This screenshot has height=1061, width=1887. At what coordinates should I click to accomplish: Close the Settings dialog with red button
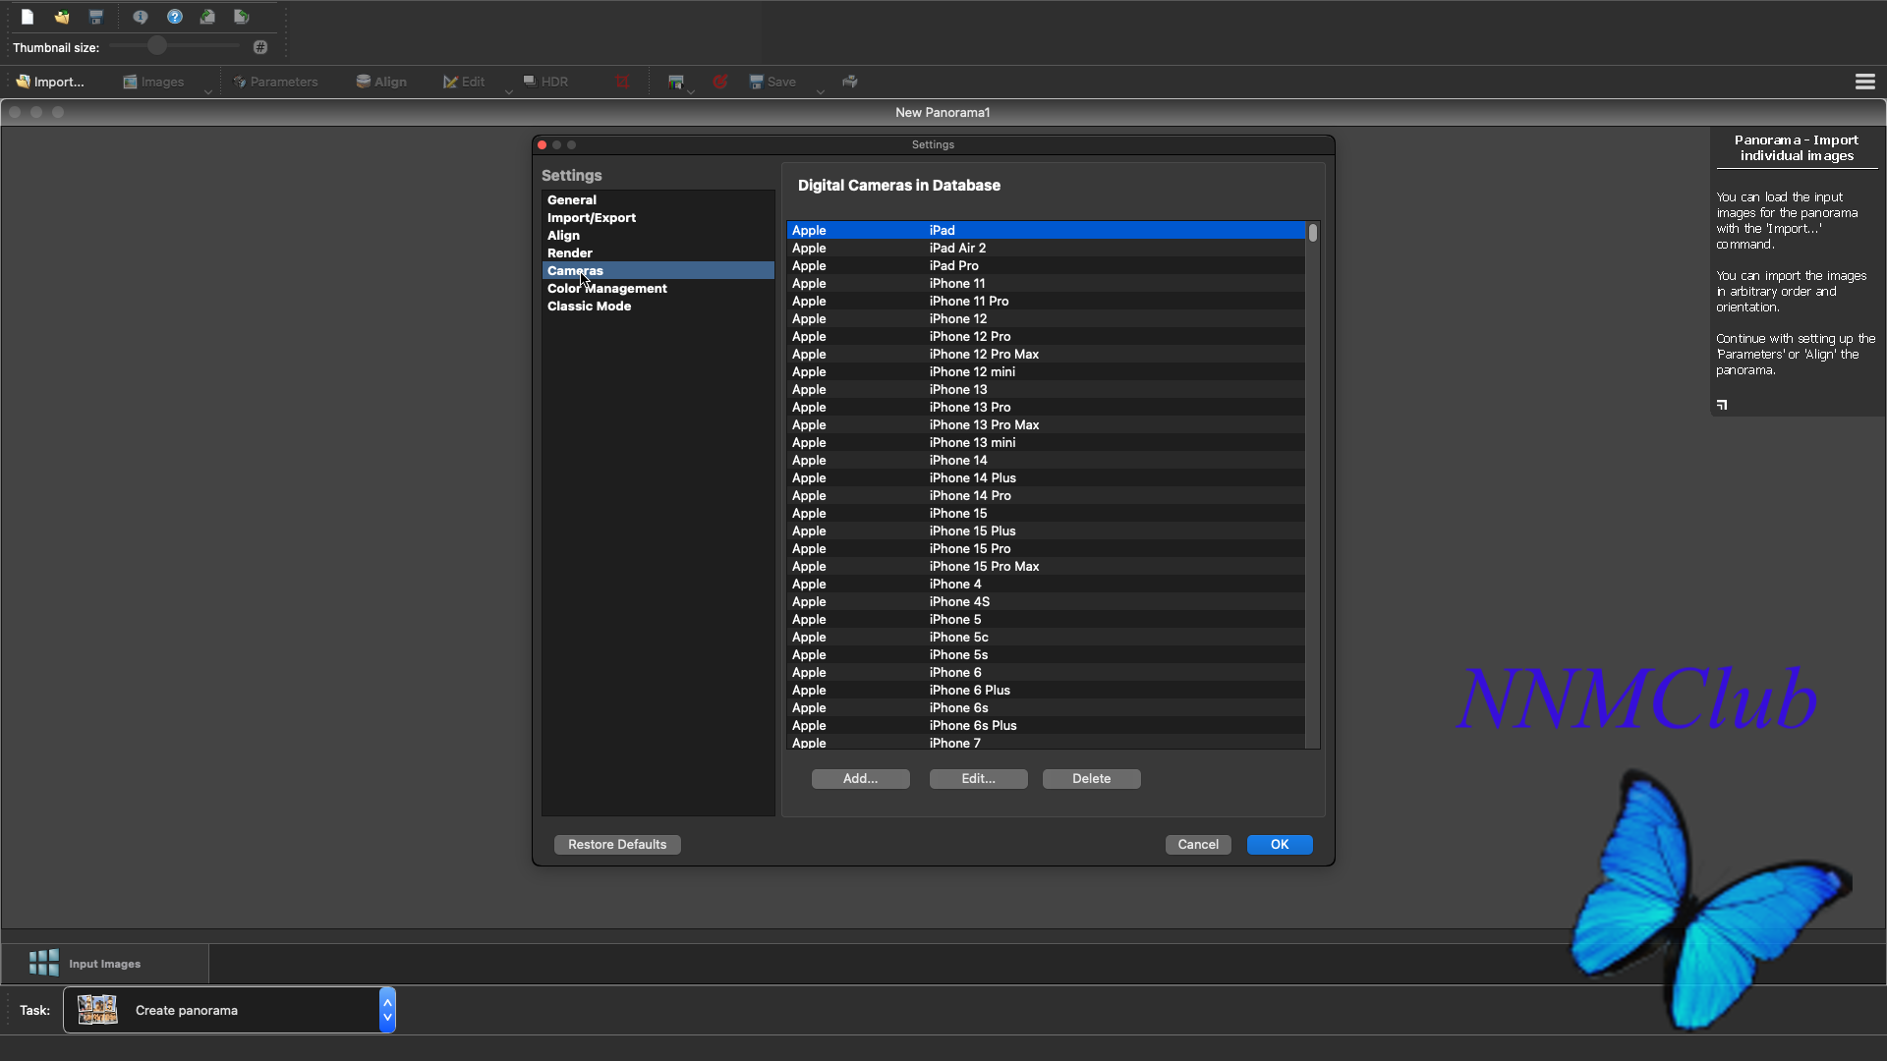[x=542, y=144]
